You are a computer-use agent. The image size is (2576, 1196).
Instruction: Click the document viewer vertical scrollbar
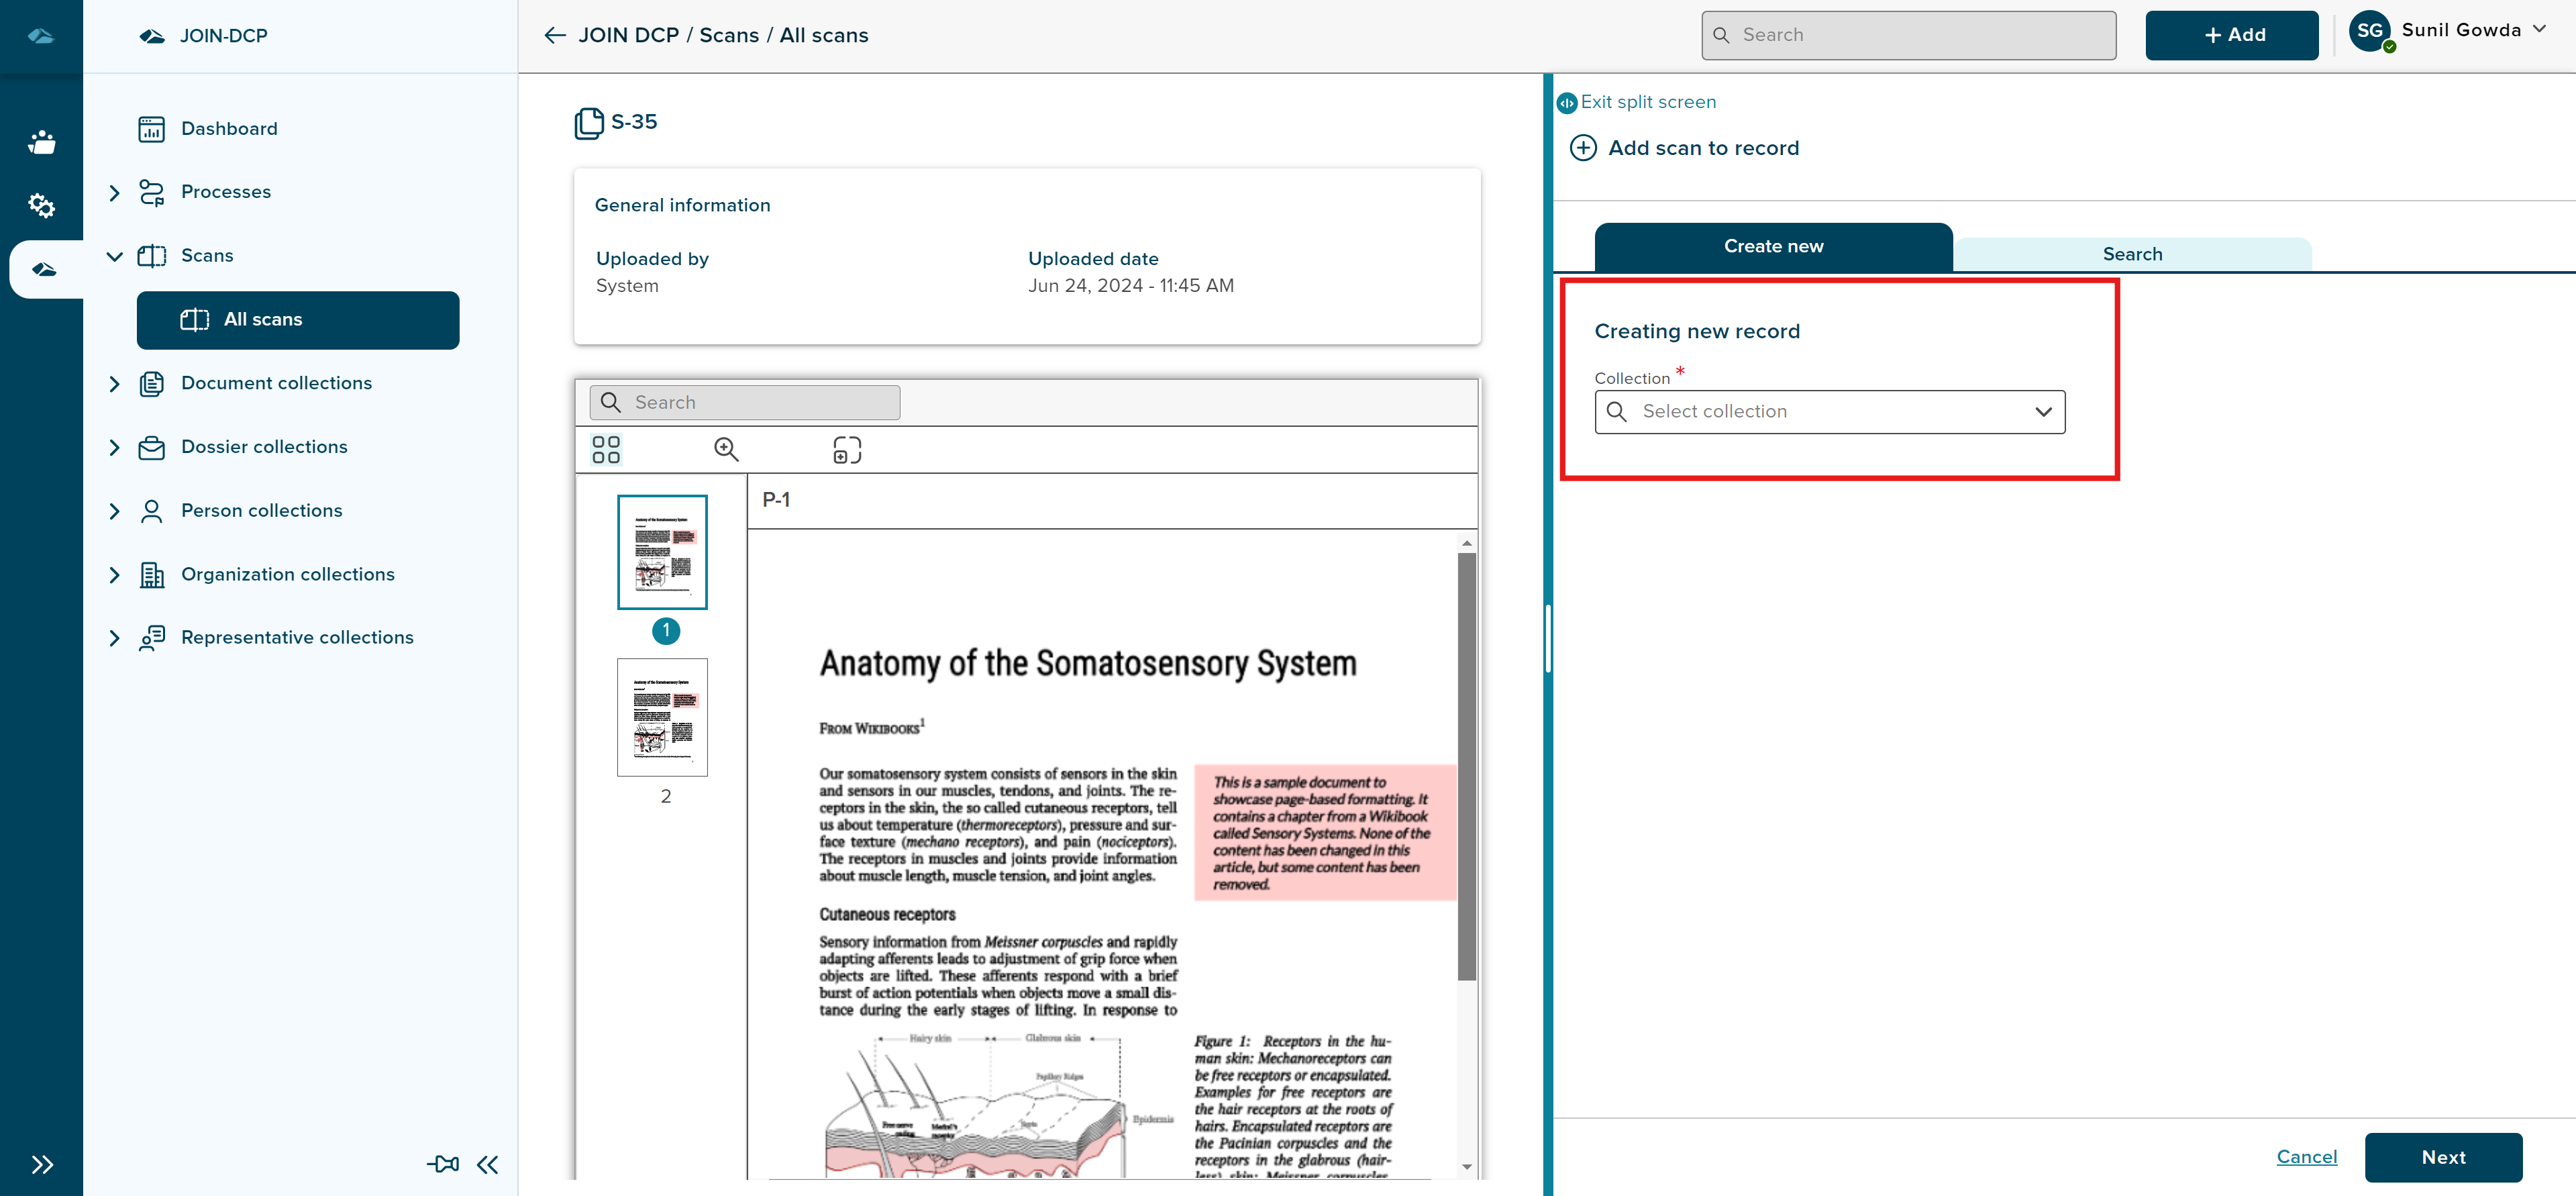point(1466,765)
